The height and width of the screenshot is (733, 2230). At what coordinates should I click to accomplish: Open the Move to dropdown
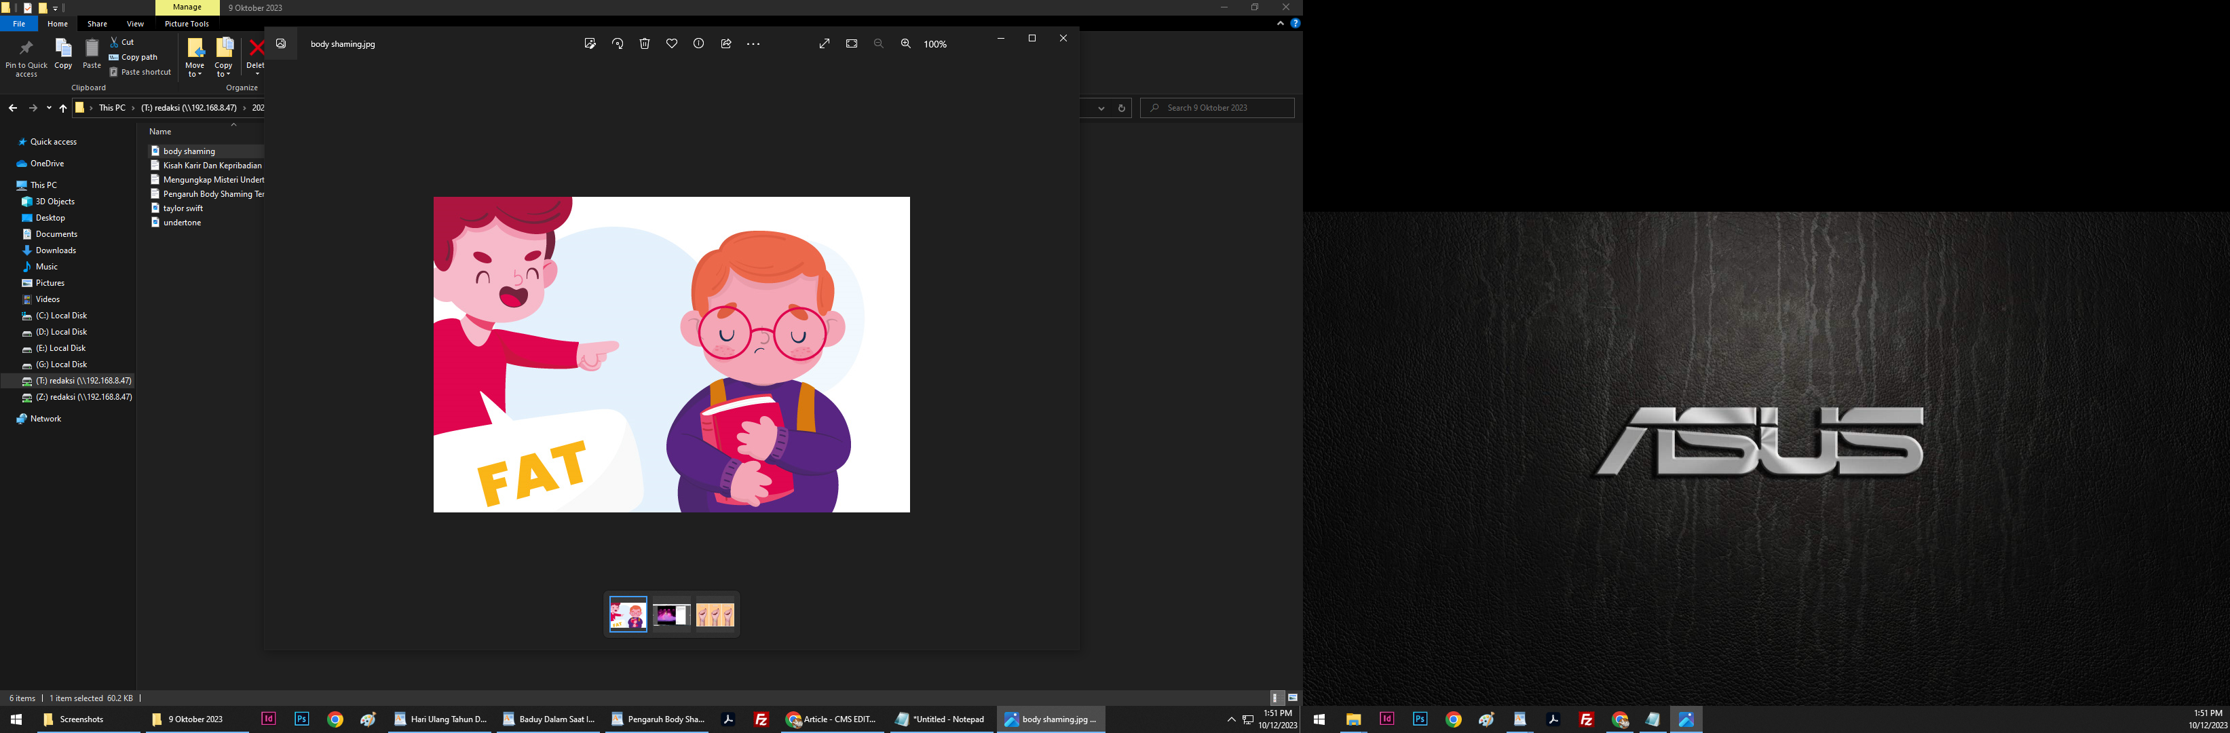point(195,57)
